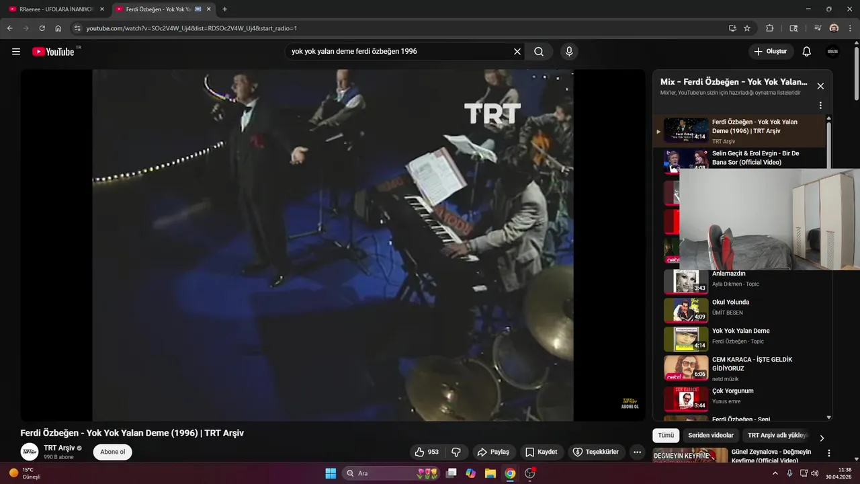Play Anlamazdın by Ayla Dikmen
Image resolution: width=860 pixels, height=484 pixels.
729,274
